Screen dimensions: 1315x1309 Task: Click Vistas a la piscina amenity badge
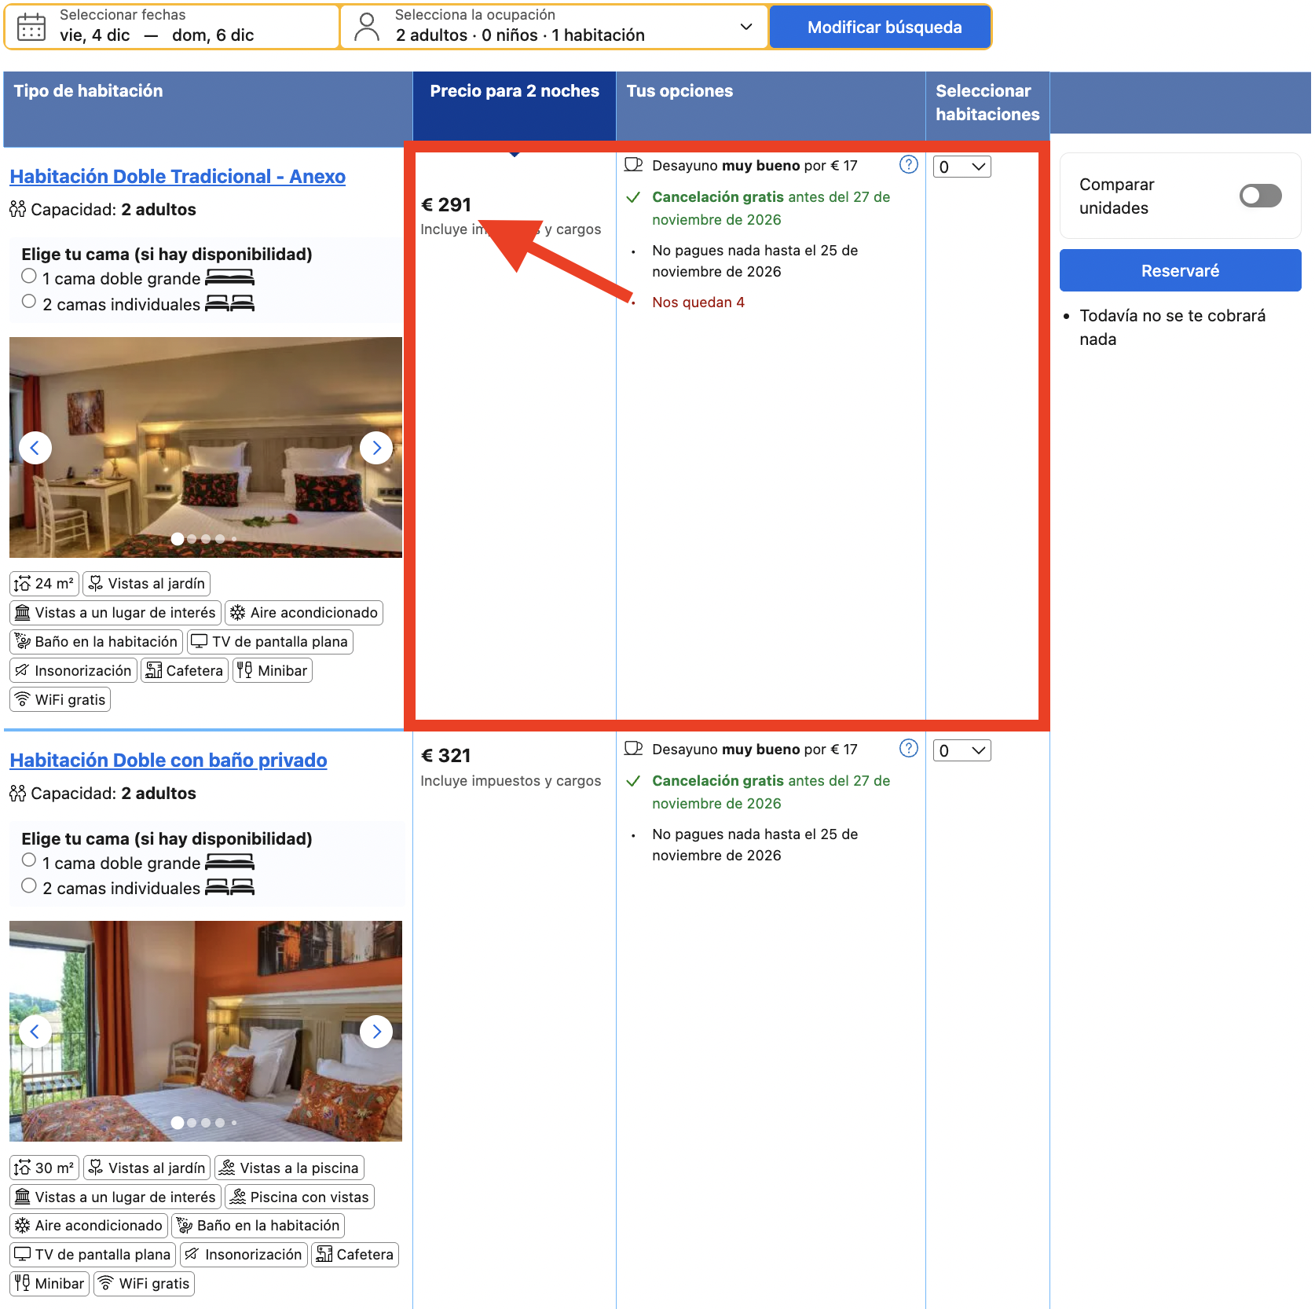click(x=289, y=1168)
